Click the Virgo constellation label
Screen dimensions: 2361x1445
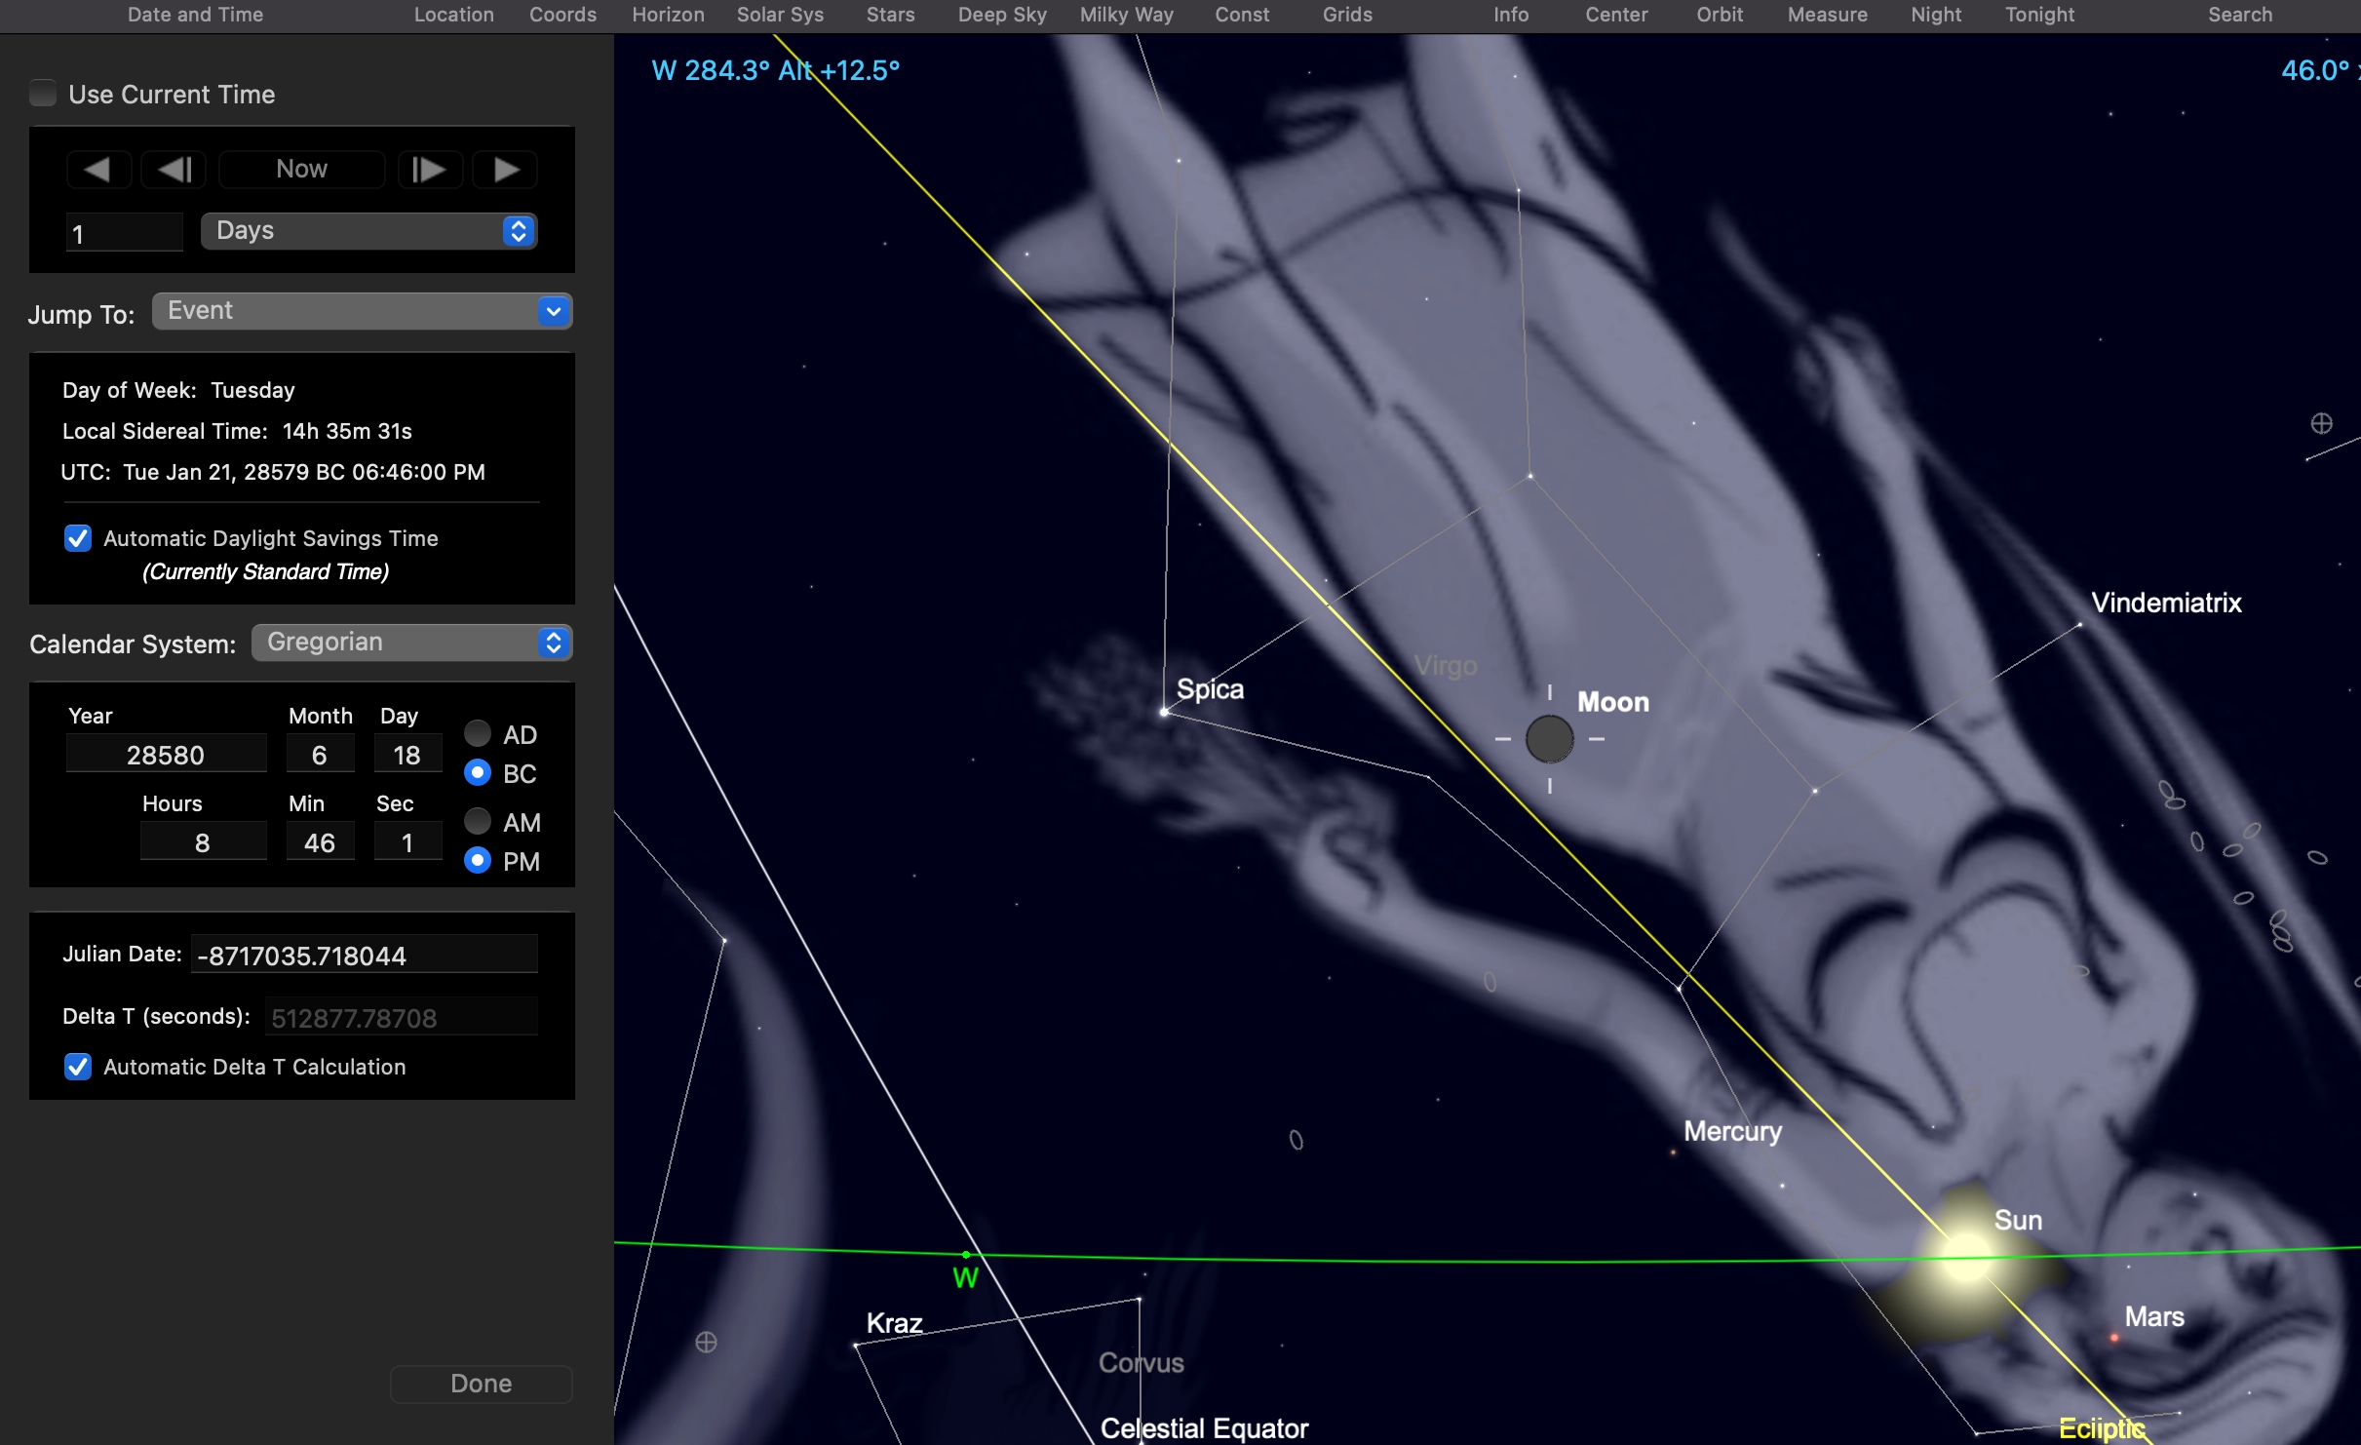tap(1446, 666)
